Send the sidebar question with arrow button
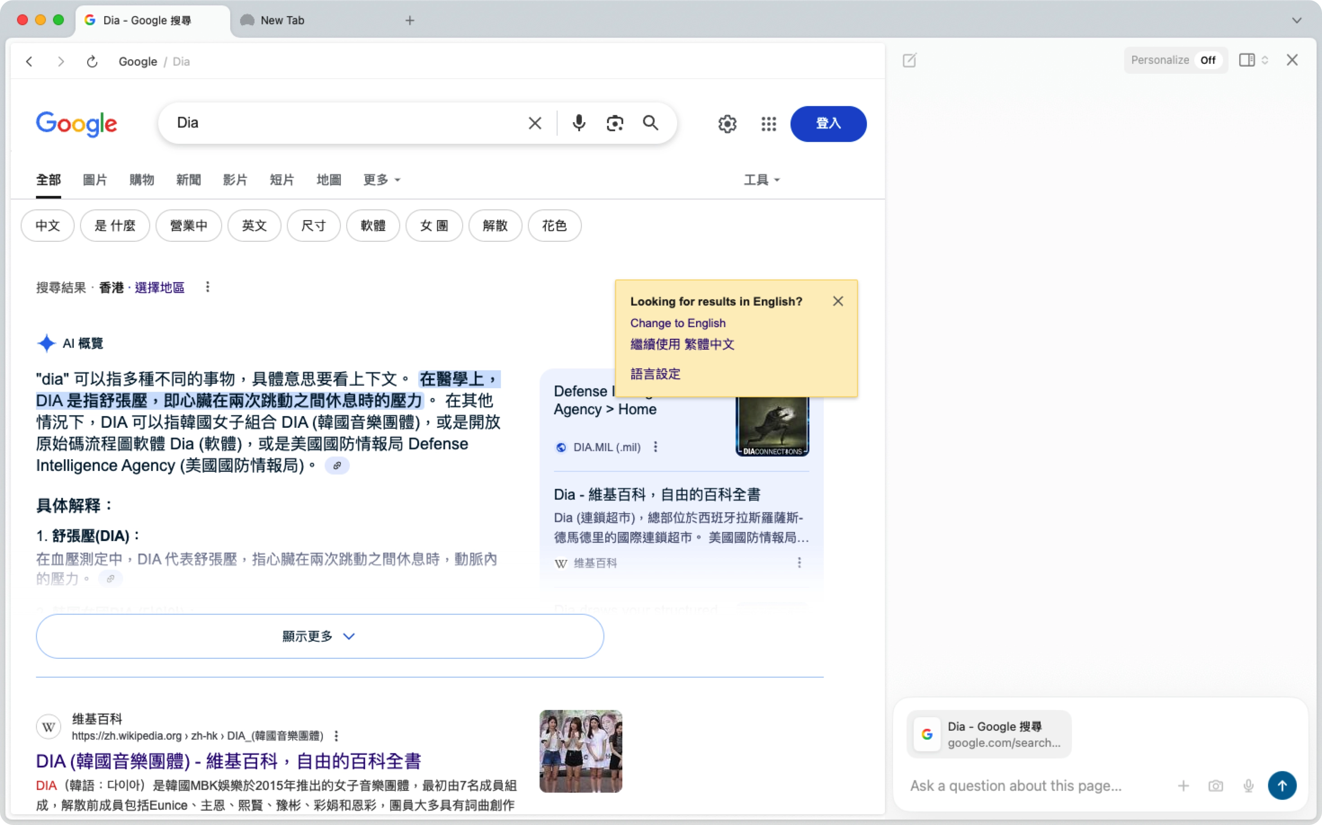This screenshot has height=825, width=1322. click(1282, 786)
